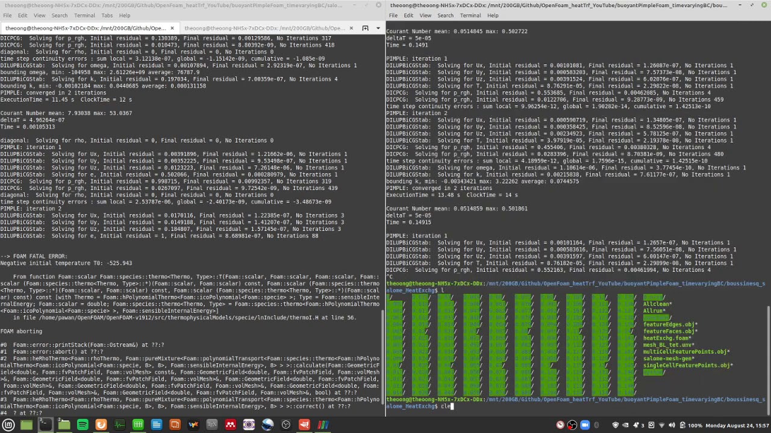The height and width of the screenshot is (433, 771).
Task: Open tab list dropdown in left terminal
Action: tap(378, 28)
